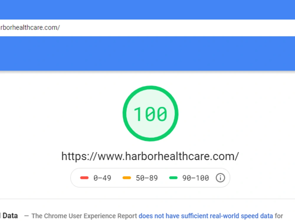Click the https://www.harborhealthcare.com/ URL text
This screenshot has width=295, height=221.
150,156
